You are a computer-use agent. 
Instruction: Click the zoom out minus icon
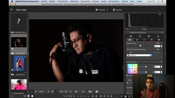click(x=48, y=91)
